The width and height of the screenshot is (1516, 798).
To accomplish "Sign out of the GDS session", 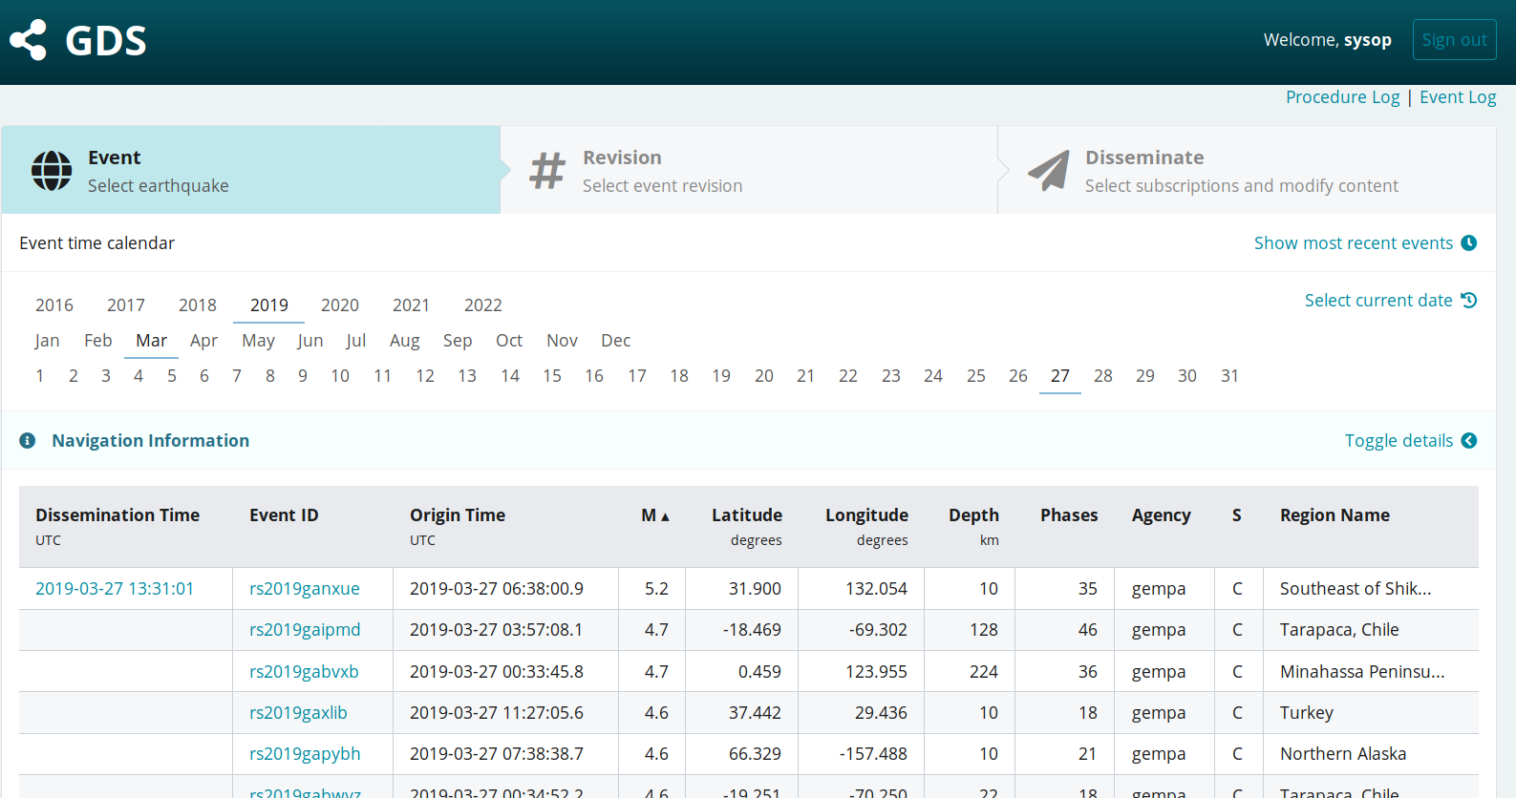I will [x=1454, y=40].
